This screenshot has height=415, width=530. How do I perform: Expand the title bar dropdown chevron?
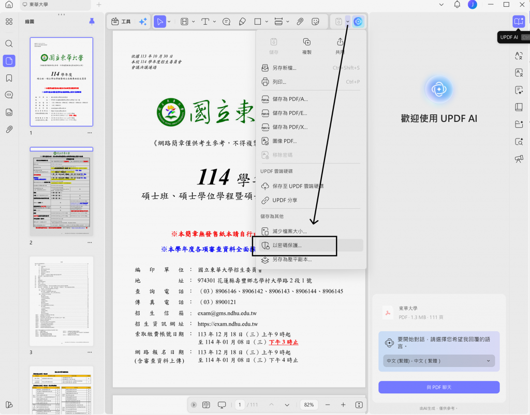(x=441, y=4)
